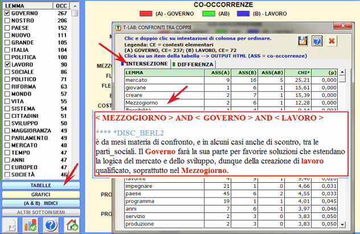
Task: Click the red X icon in dialog toolbar
Action: pyautogui.click(x=332, y=42)
